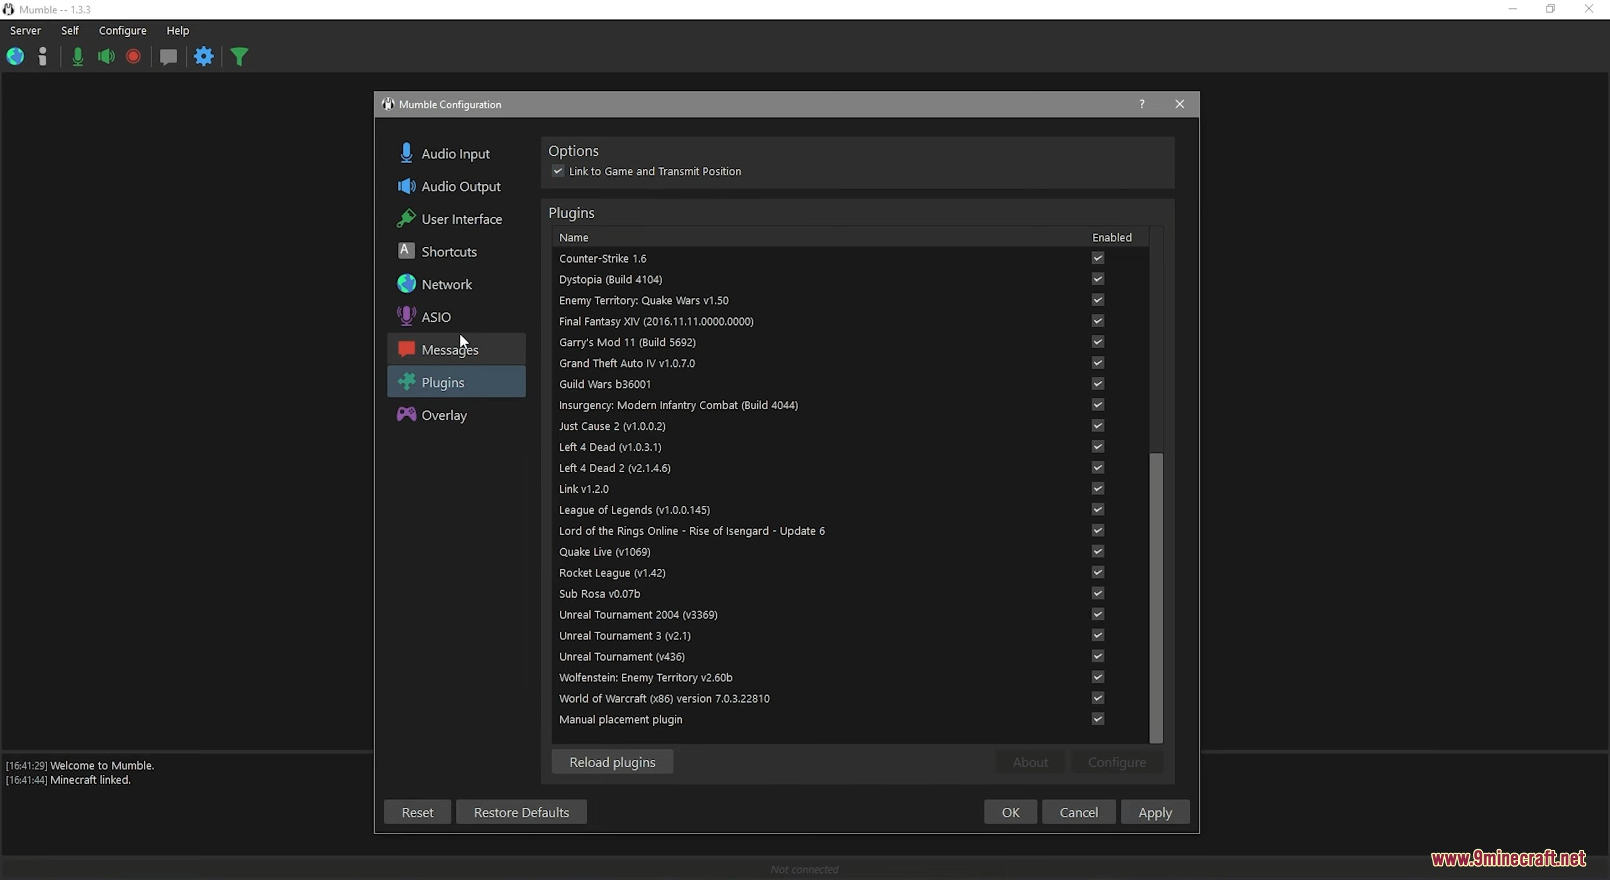
Task: Select the Left 4 Dead 2 plugin row
Action: (850, 468)
